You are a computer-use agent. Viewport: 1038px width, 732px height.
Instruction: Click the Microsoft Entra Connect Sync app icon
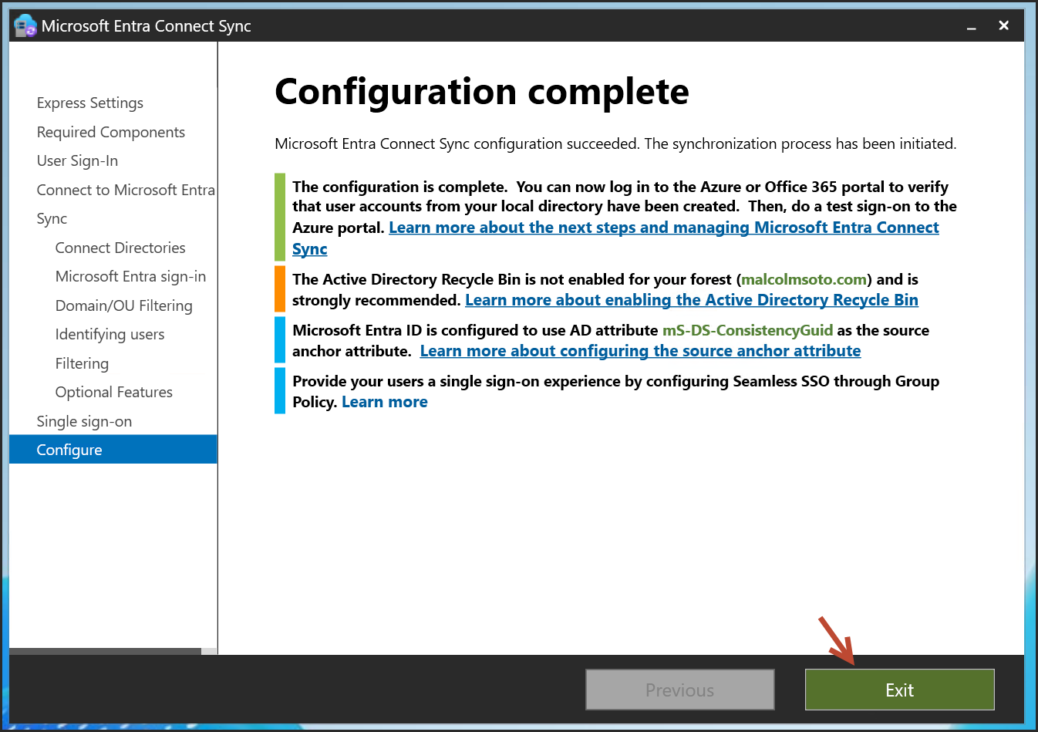(25, 25)
